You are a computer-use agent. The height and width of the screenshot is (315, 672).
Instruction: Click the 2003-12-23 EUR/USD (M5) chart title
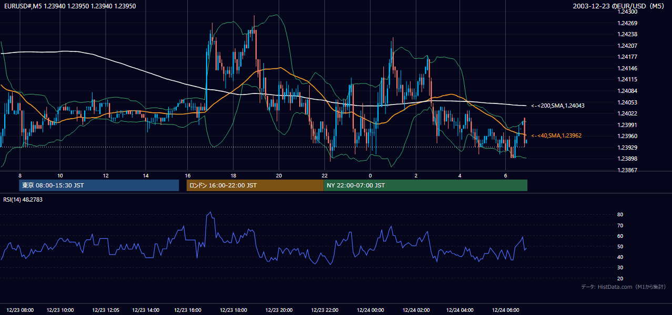pos(619,6)
